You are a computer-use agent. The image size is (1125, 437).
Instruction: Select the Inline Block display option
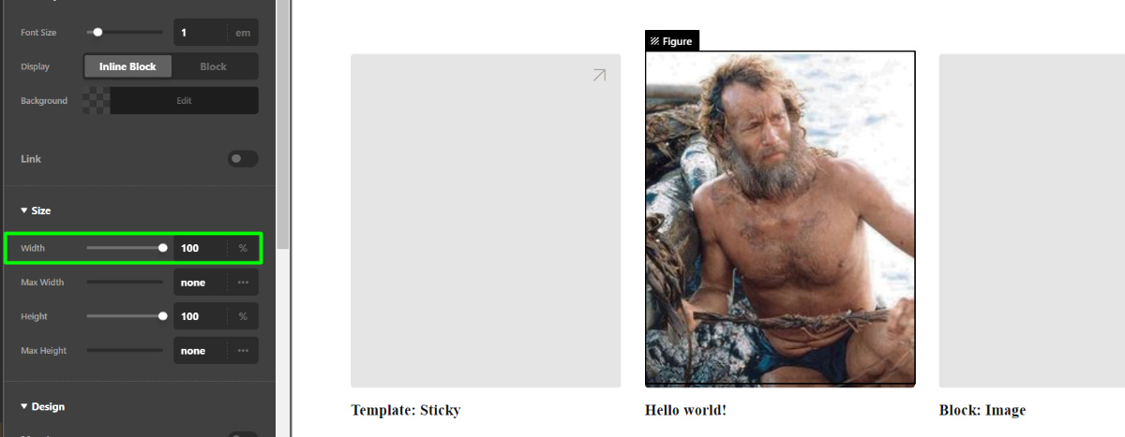click(x=127, y=66)
